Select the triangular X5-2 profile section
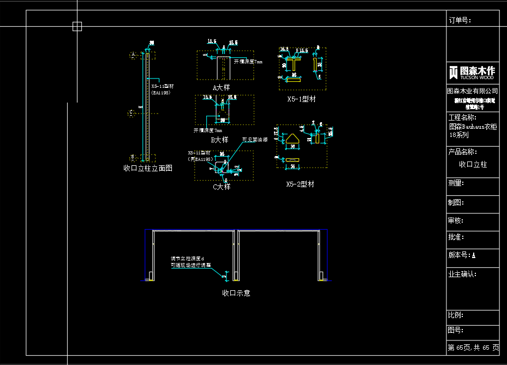The width and height of the screenshot is (507, 365). coord(293,140)
